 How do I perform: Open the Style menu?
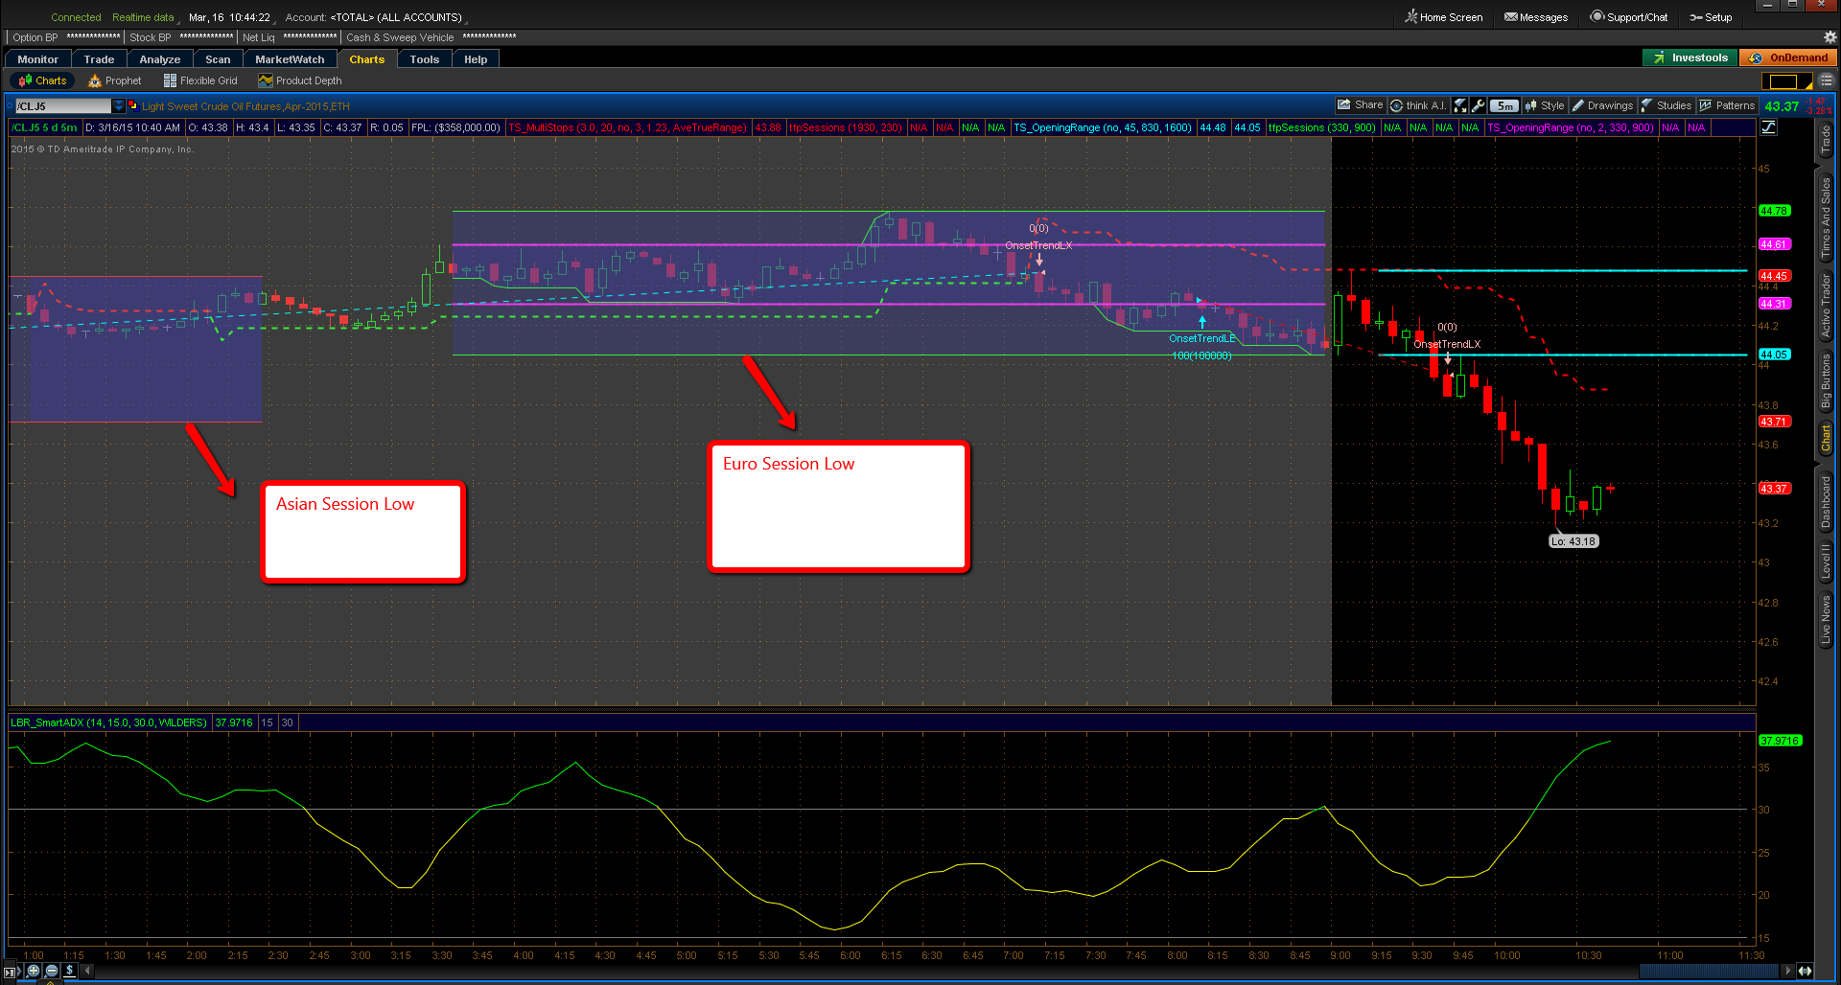click(x=1545, y=105)
